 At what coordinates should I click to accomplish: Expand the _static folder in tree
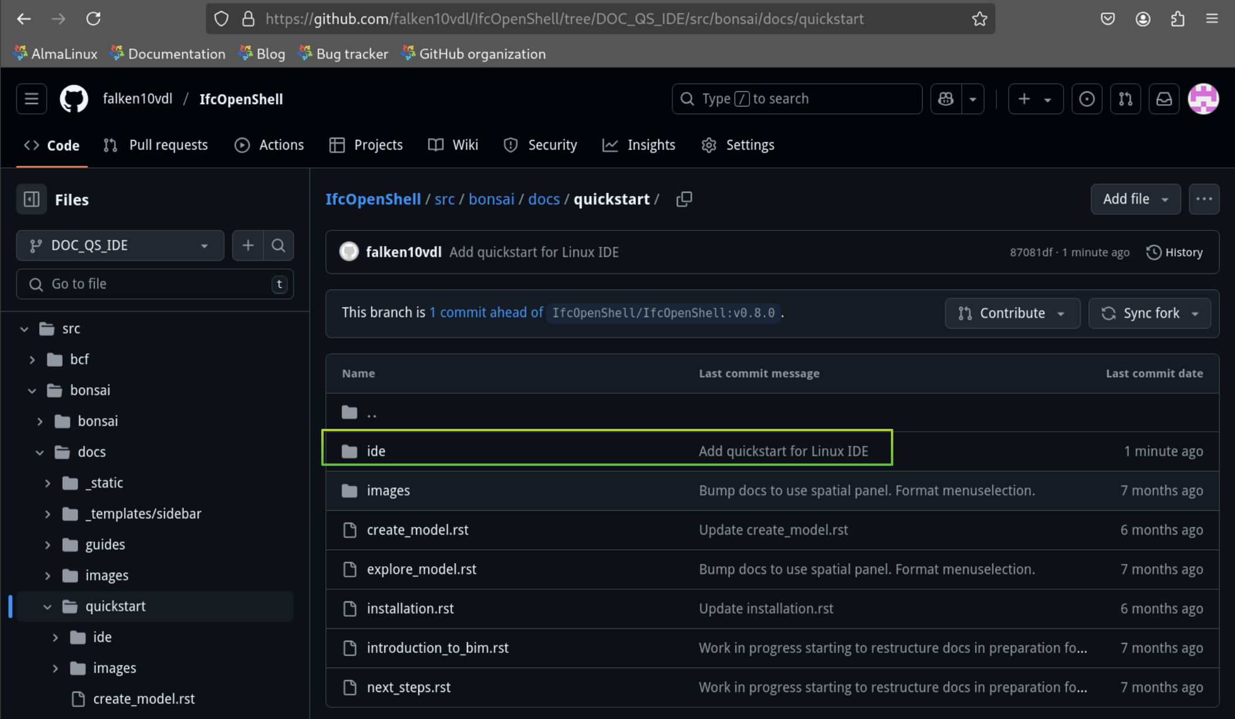point(47,483)
